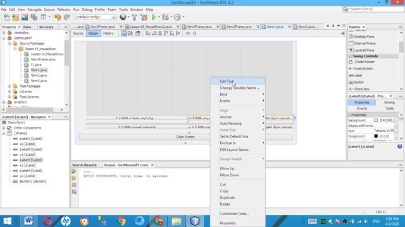Click the Save All toolbar icon
The image size is (405, 227).
34,17
